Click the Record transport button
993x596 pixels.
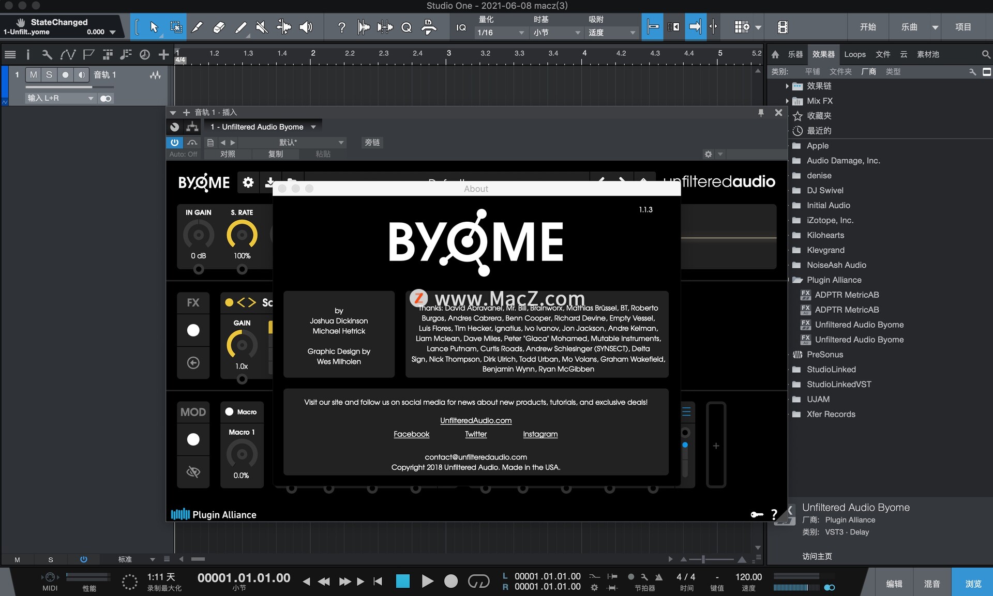451,581
